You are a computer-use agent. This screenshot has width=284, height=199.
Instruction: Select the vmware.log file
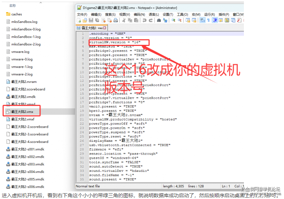[x=18, y=52]
